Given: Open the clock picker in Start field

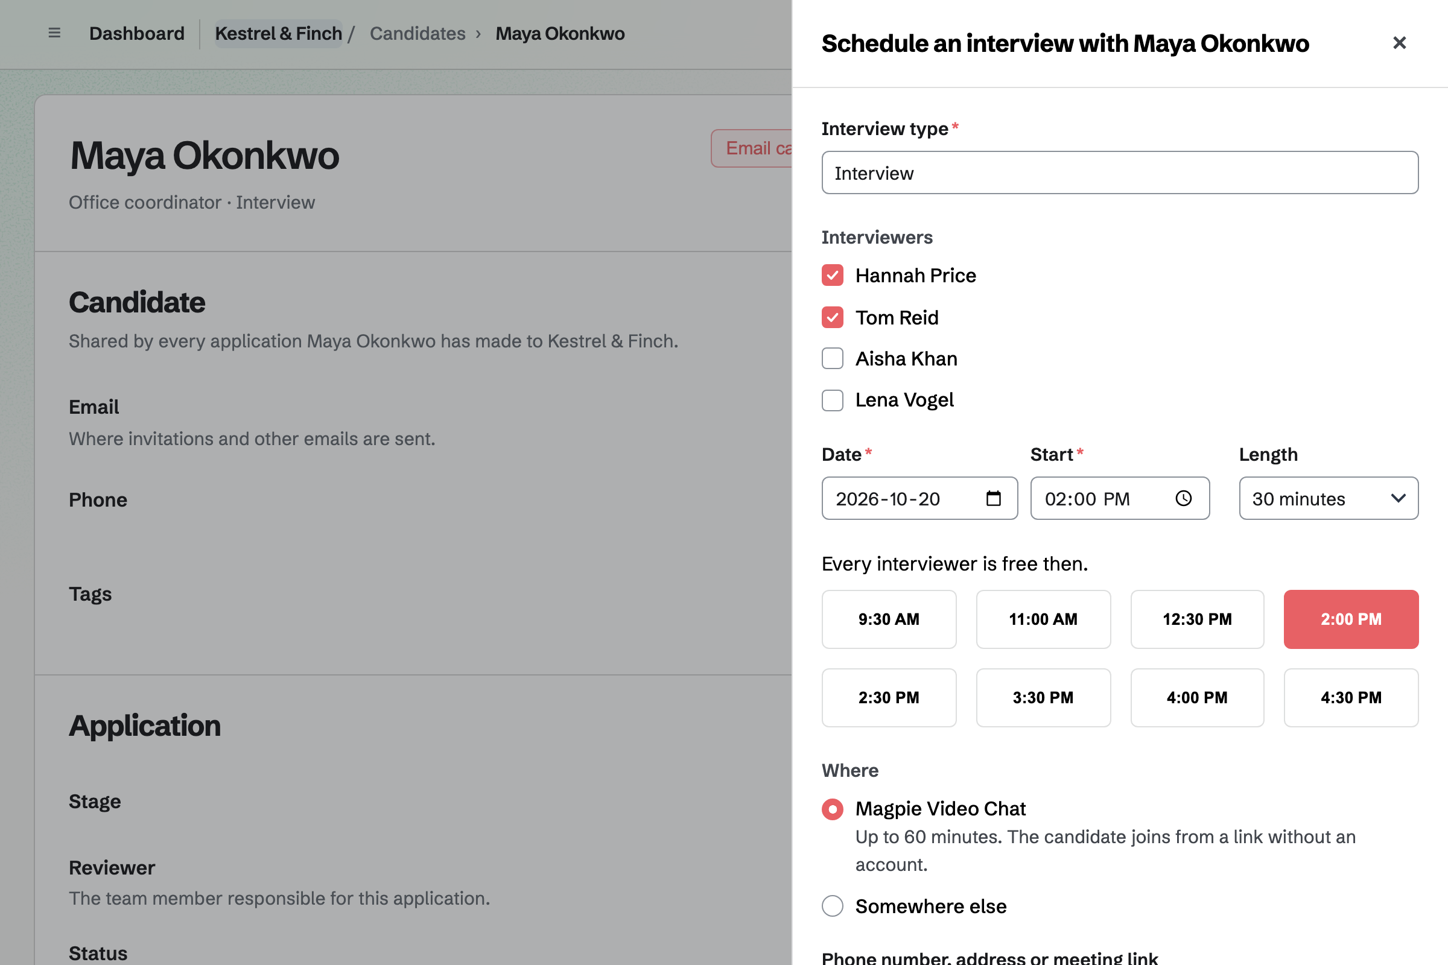Looking at the screenshot, I should pyautogui.click(x=1183, y=499).
